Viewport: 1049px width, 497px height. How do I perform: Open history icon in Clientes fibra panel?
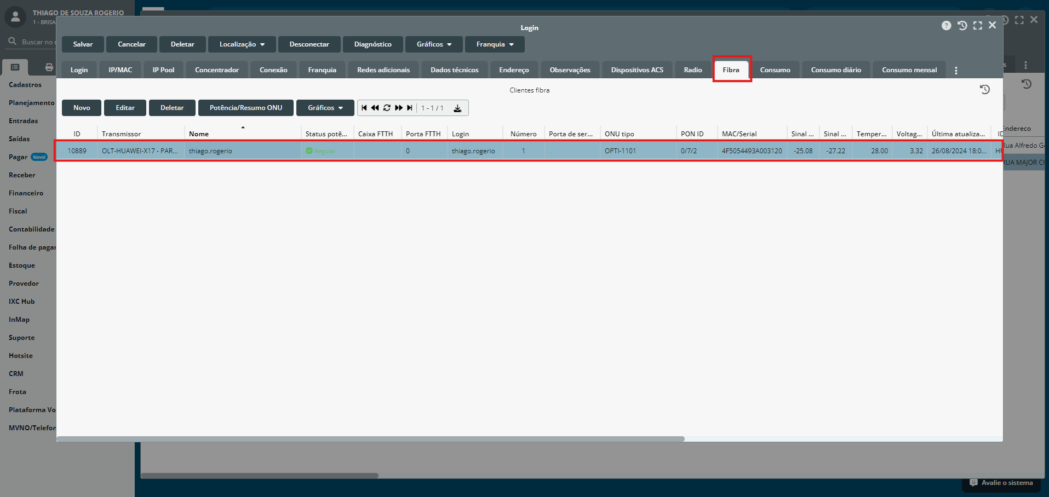point(984,90)
